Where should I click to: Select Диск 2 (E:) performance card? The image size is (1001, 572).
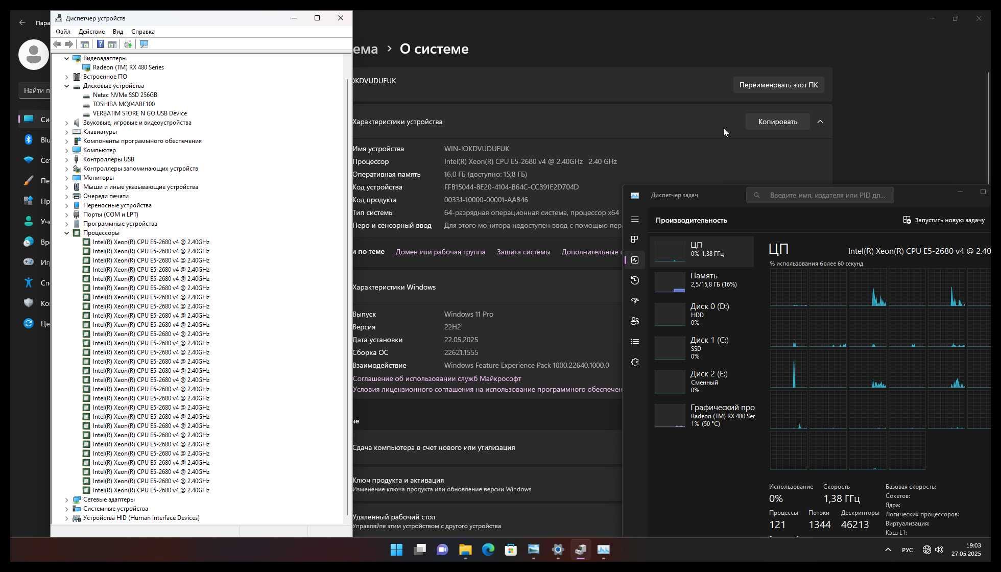pos(702,382)
